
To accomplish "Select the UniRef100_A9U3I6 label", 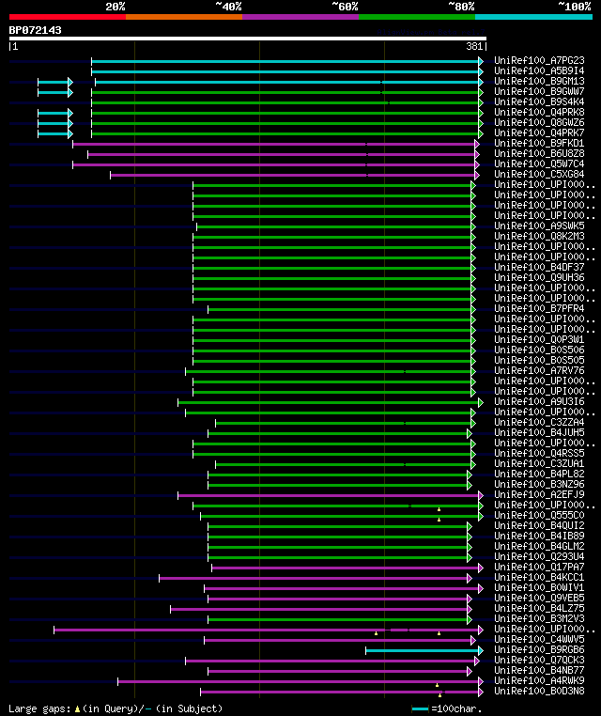I will (539, 401).
